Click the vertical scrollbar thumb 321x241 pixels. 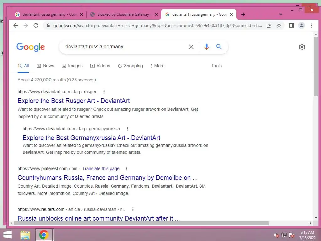(x=316, y=66)
